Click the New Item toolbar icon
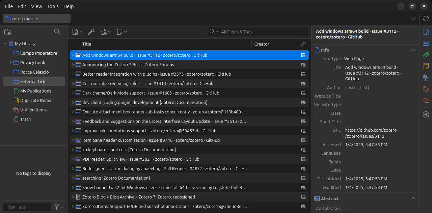Image resolution: width=432 pixels, height=213 pixels. 77,32
